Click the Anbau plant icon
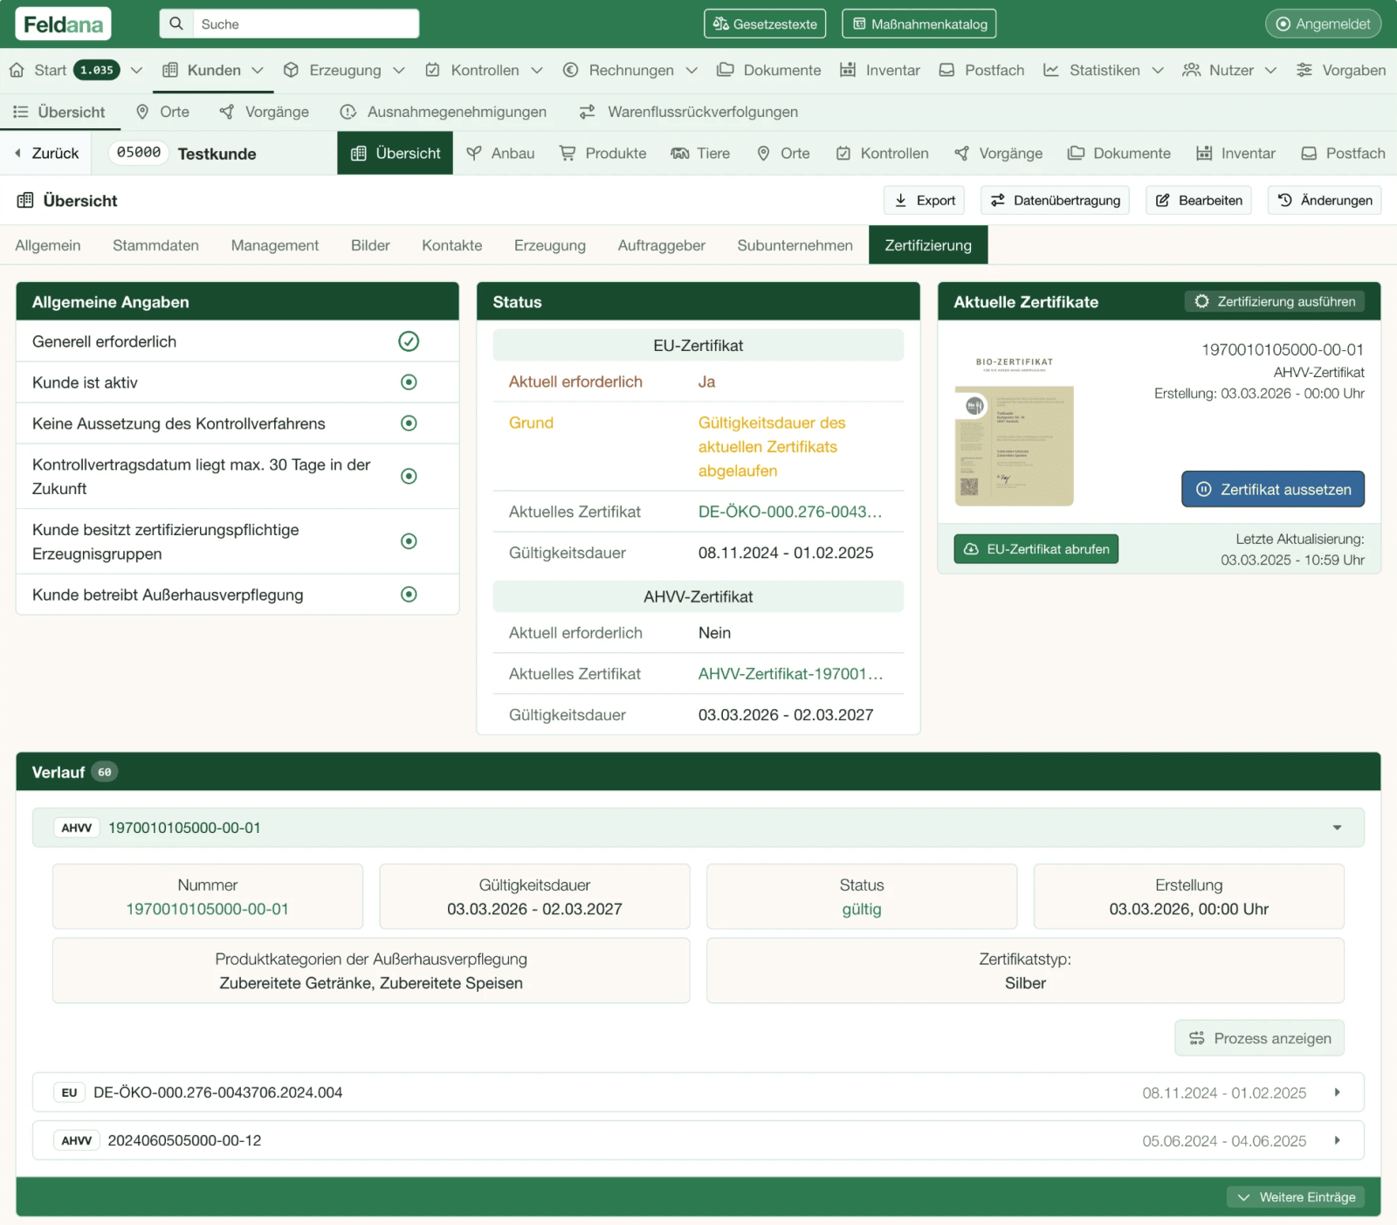 [x=474, y=154]
